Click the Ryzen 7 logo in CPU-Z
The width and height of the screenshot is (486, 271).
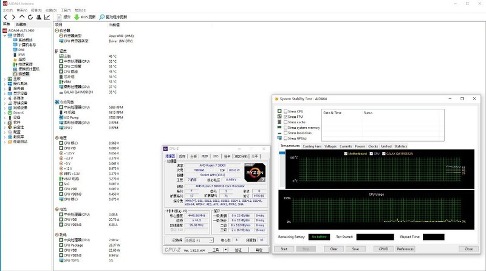(x=255, y=173)
